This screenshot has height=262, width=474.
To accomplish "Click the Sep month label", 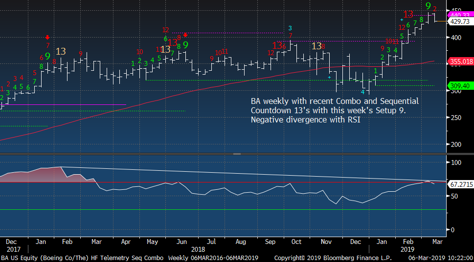I will tap(270, 242).
